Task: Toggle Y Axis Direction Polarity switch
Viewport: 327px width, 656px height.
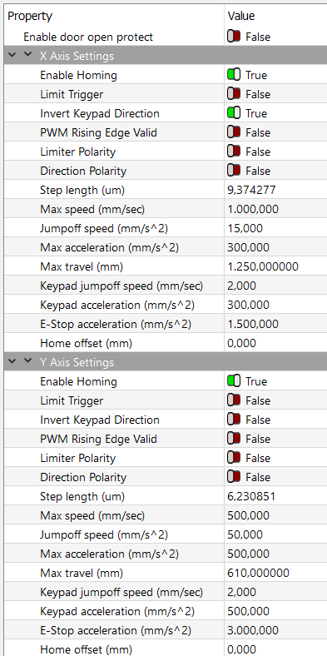Action: tap(234, 477)
